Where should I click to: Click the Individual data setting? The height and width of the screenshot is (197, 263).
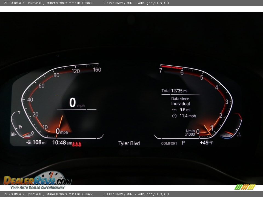click(180, 104)
